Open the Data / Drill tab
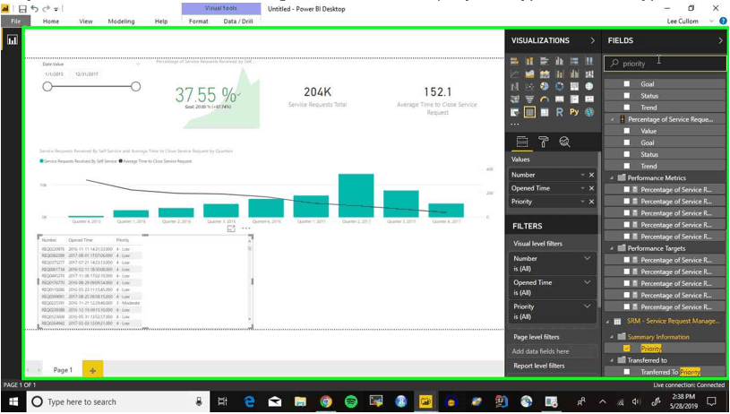The width and height of the screenshot is (730, 414). pyautogui.click(x=238, y=22)
